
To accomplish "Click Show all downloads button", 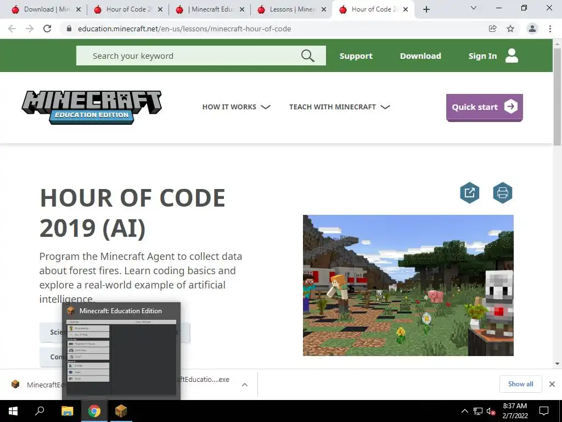I will point(520,384).
